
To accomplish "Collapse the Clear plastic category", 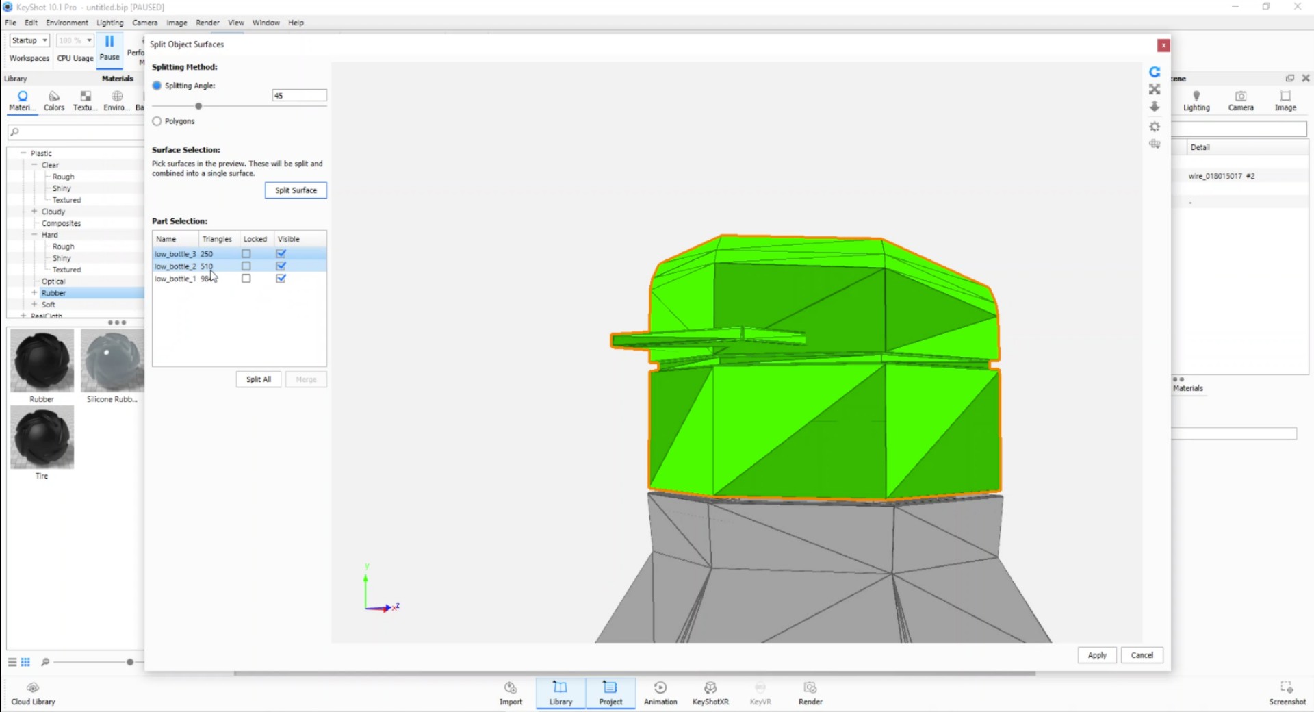I will click(33, 164).
